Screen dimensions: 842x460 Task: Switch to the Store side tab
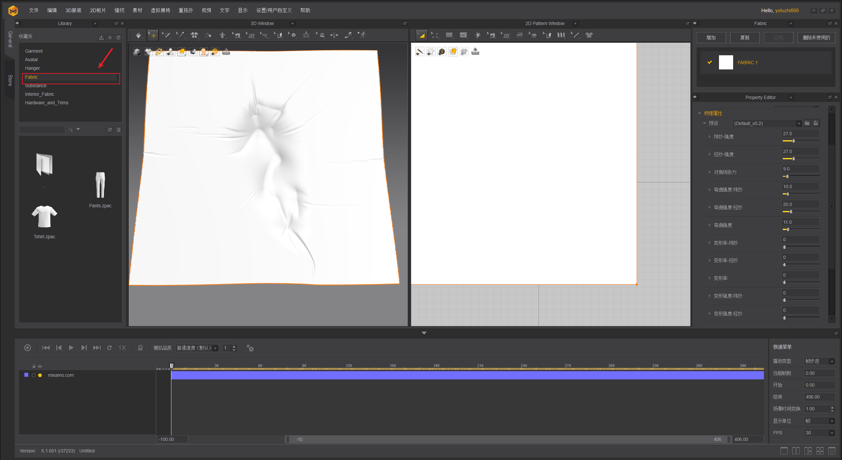[10, 80]
